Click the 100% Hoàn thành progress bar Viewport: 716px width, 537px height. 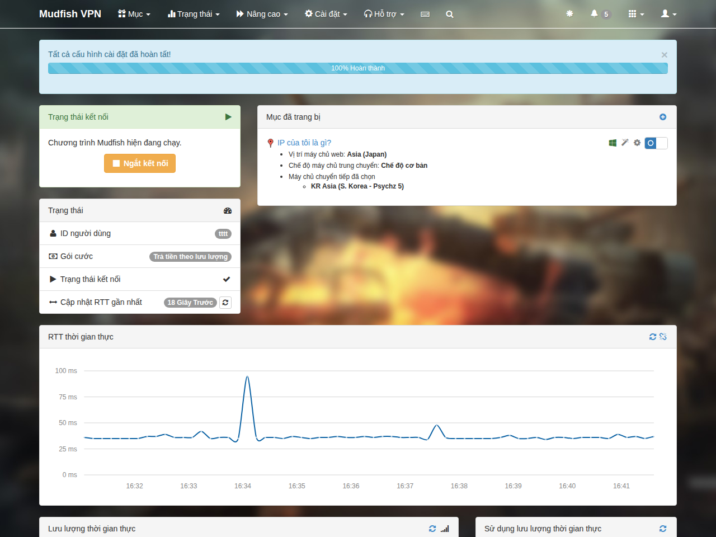[x=358, y=68]
